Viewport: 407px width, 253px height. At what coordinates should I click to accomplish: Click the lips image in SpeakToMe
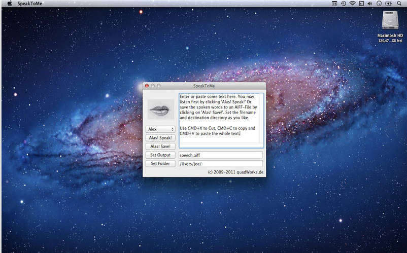[161, 110]
